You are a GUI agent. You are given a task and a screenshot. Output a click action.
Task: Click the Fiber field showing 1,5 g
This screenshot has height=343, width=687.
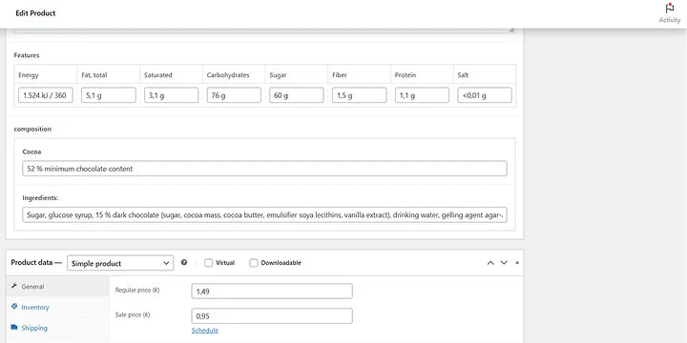pyautogui.click(x=360, y=95)
